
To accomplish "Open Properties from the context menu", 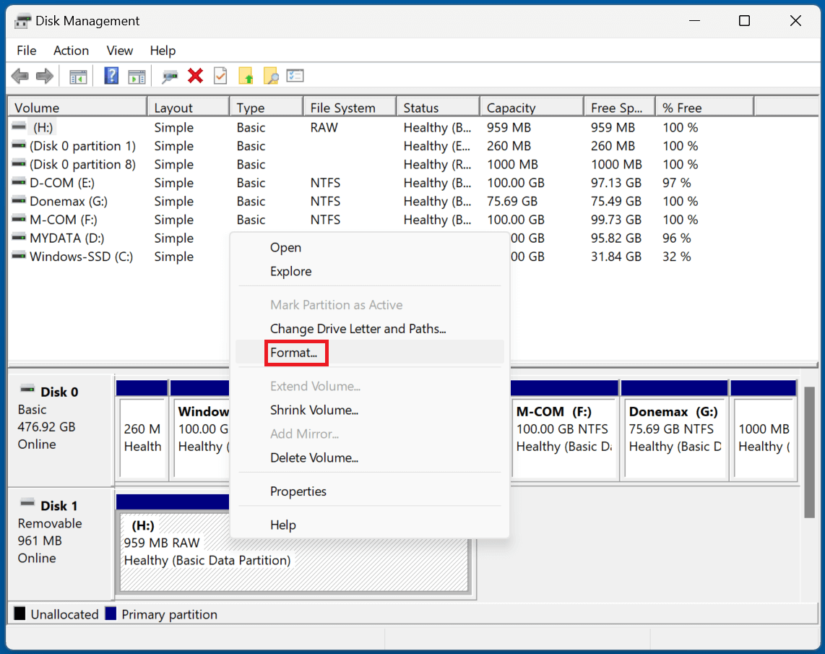I will 298,491.
